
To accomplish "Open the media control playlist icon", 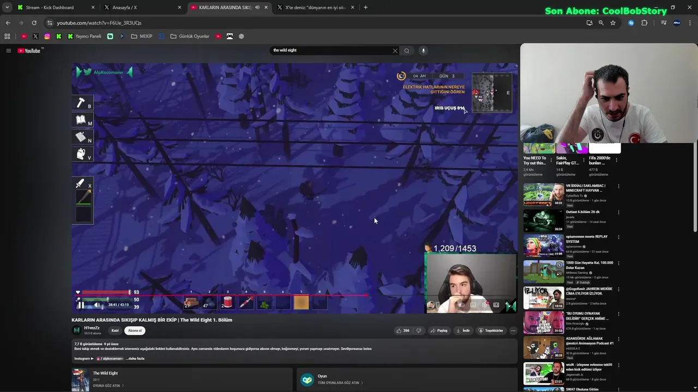I will tap(664, 23).
